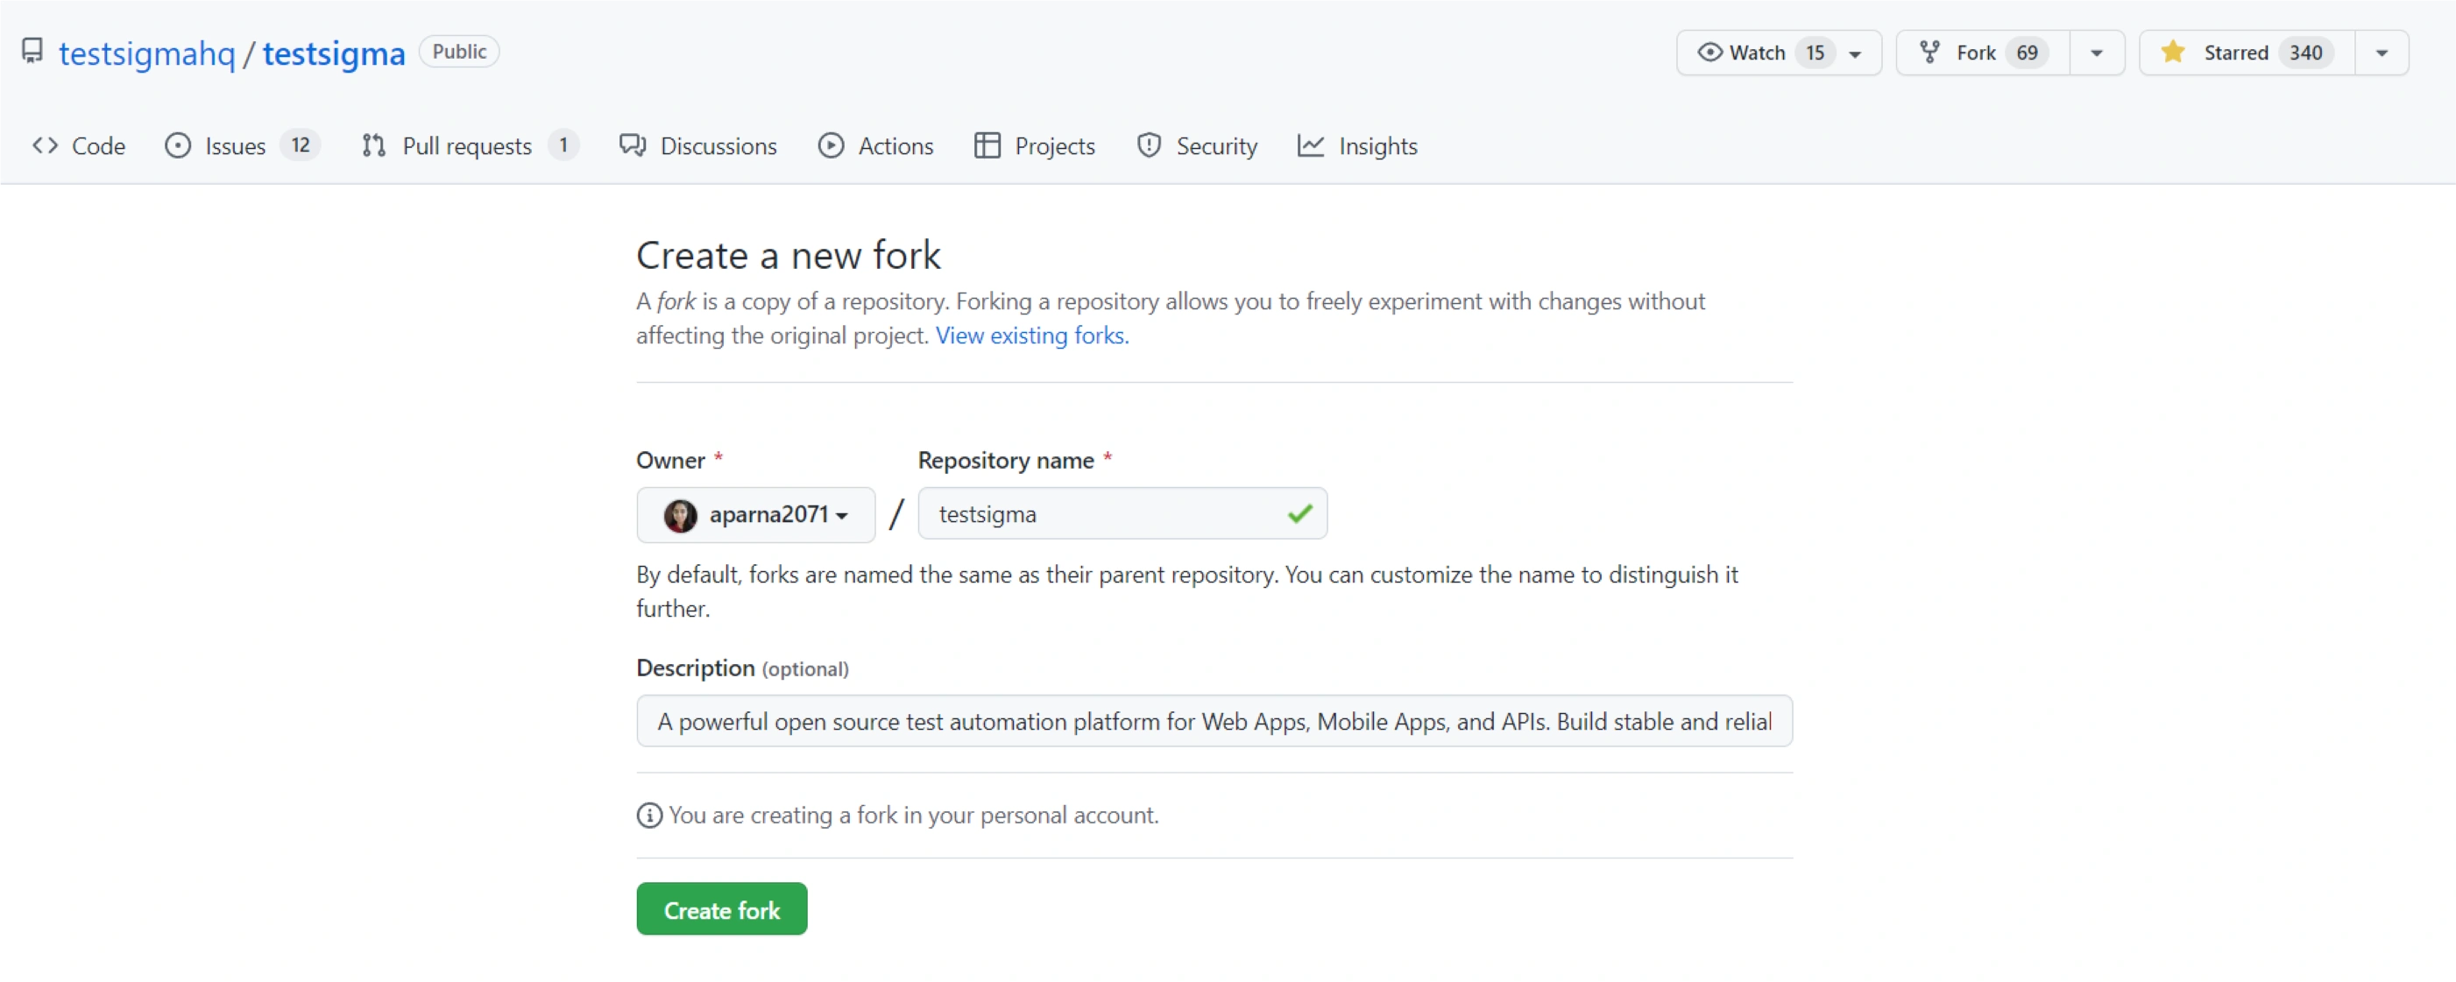The width and height of the screenshot is (2456, 982).
Task: Click the Actions play icon
Action: pos(831,146)
